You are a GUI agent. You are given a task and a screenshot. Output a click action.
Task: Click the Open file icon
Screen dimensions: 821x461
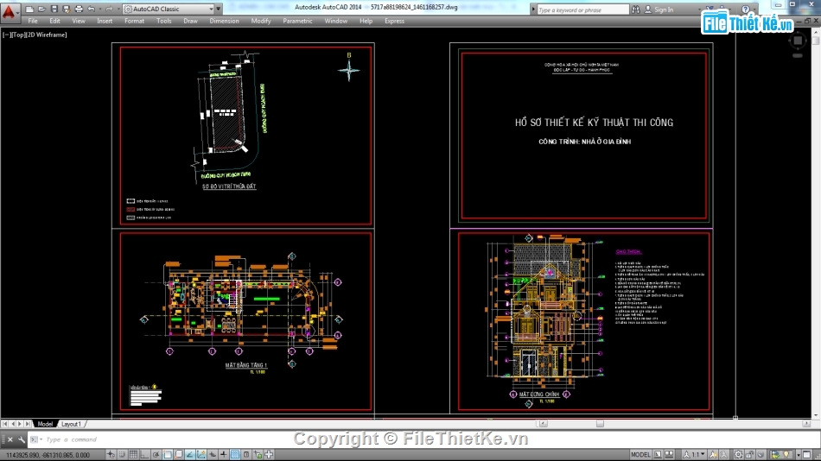coord(41,9)
